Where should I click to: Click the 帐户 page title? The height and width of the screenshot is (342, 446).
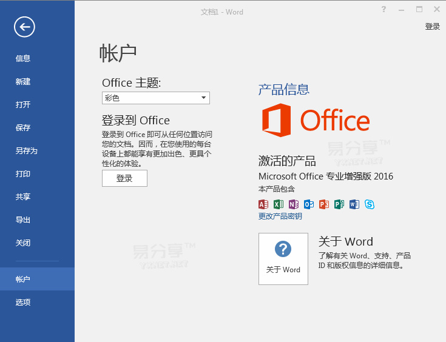pos(118,53)
